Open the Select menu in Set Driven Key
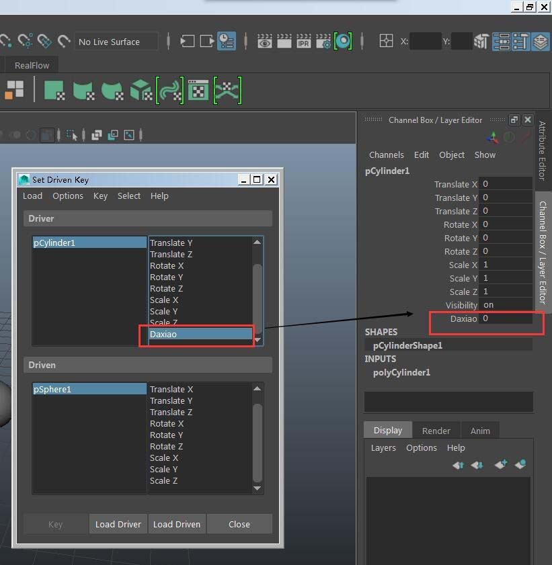The image size is (552, 565). pos(128,195)
